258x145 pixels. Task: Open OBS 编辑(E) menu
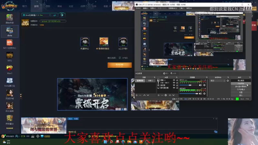tap(145, 8)
